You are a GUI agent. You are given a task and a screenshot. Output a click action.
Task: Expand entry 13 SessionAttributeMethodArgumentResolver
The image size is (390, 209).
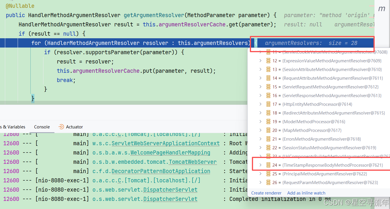click(x=260, y=69)
